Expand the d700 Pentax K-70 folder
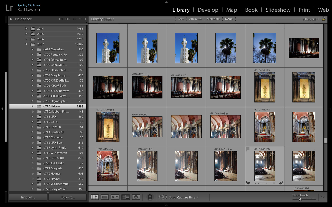 (x=33, y=55)
